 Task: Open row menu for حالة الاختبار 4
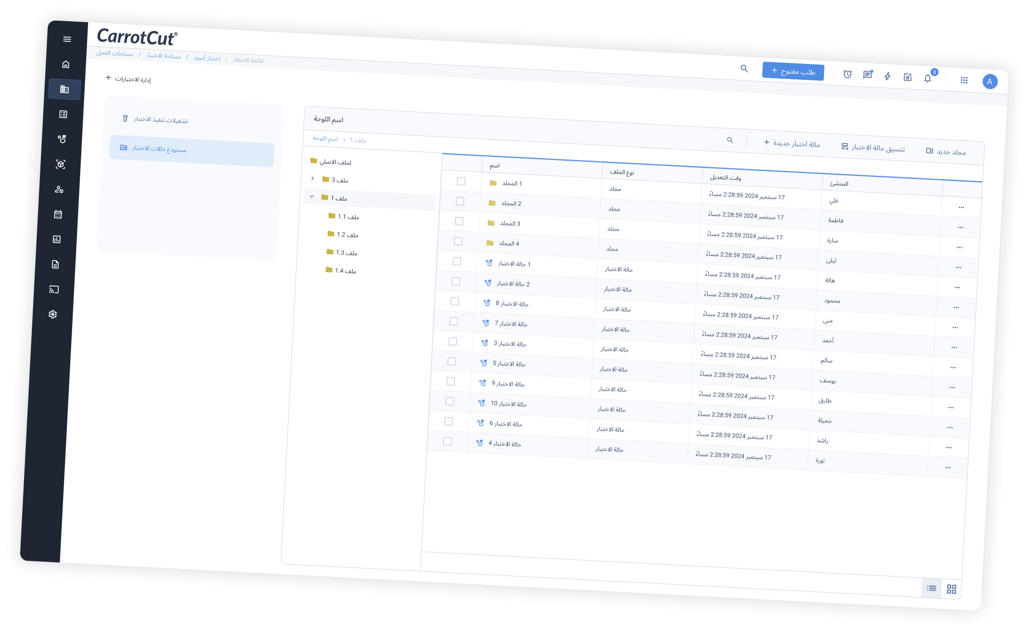[x=948, y=467]
